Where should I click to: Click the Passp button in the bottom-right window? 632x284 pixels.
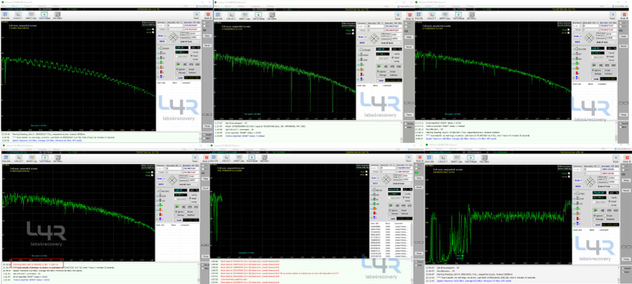(626, 259)
